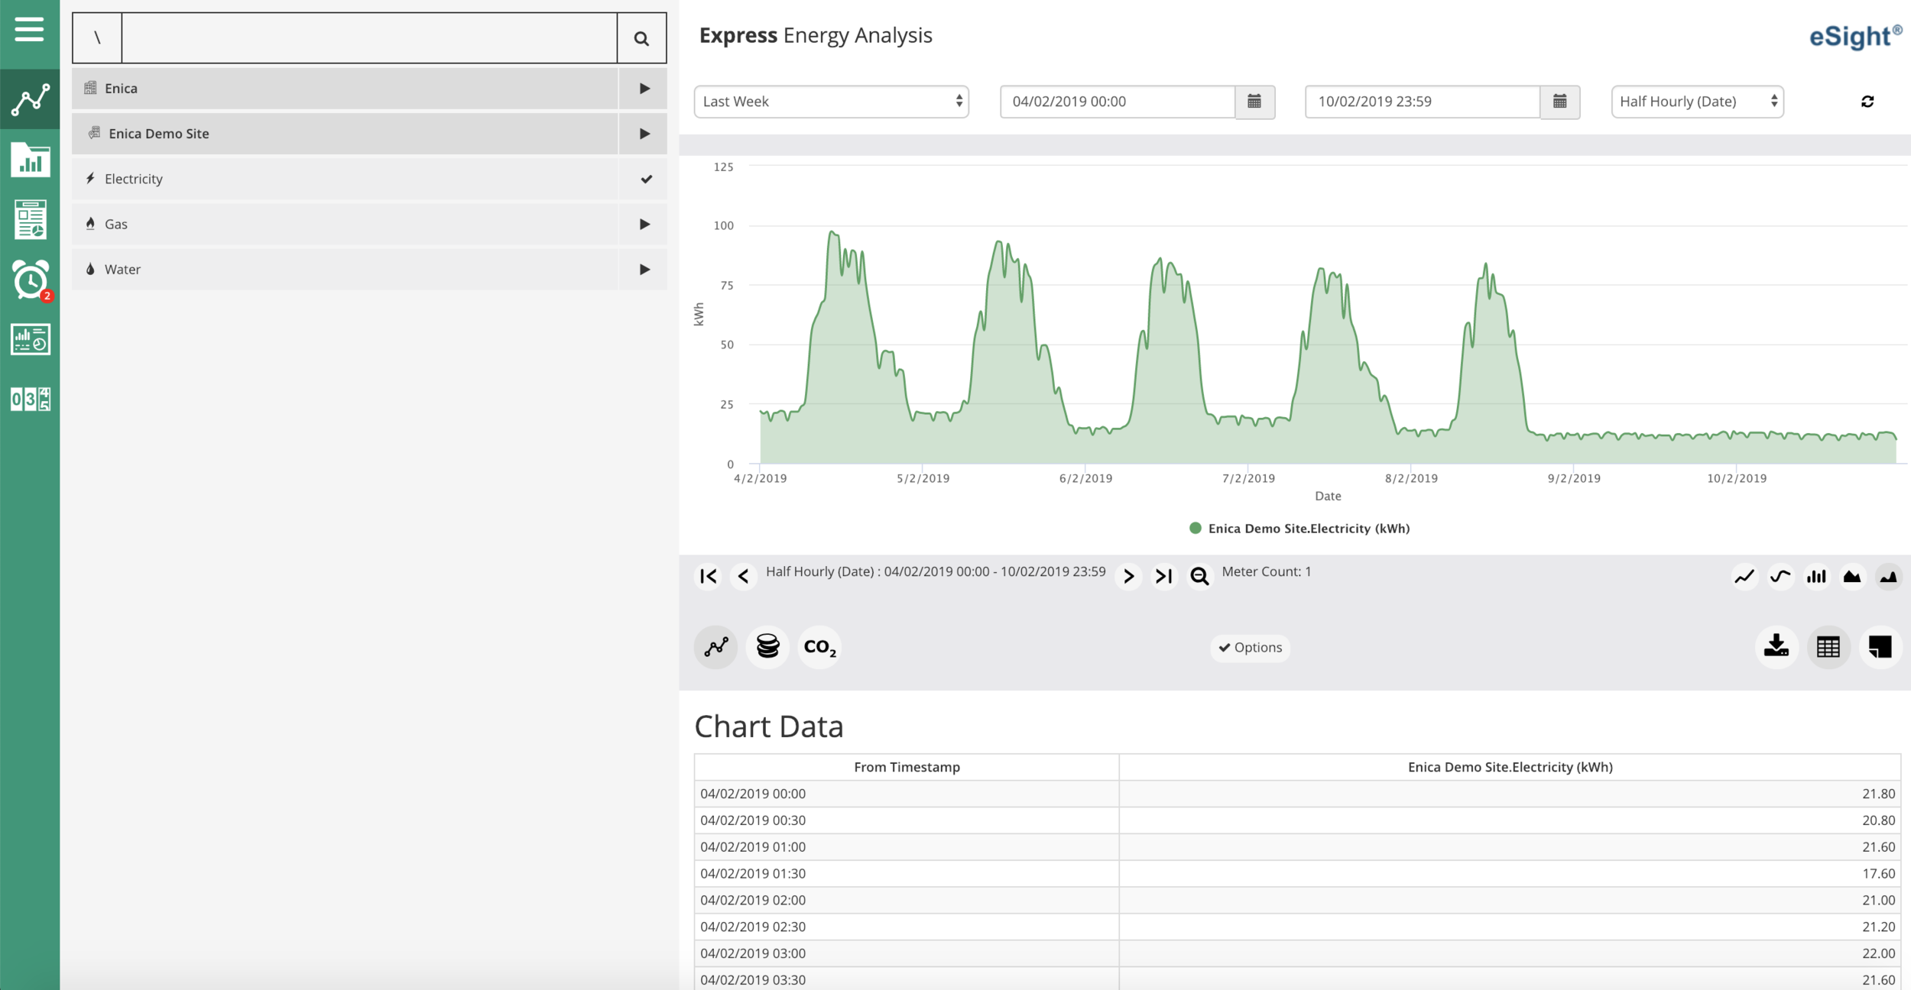Viewport: 1911px width, 990px height.
Task: Open the start date calendar picker
Action: pyautogui.click(x=1254, y=102)
